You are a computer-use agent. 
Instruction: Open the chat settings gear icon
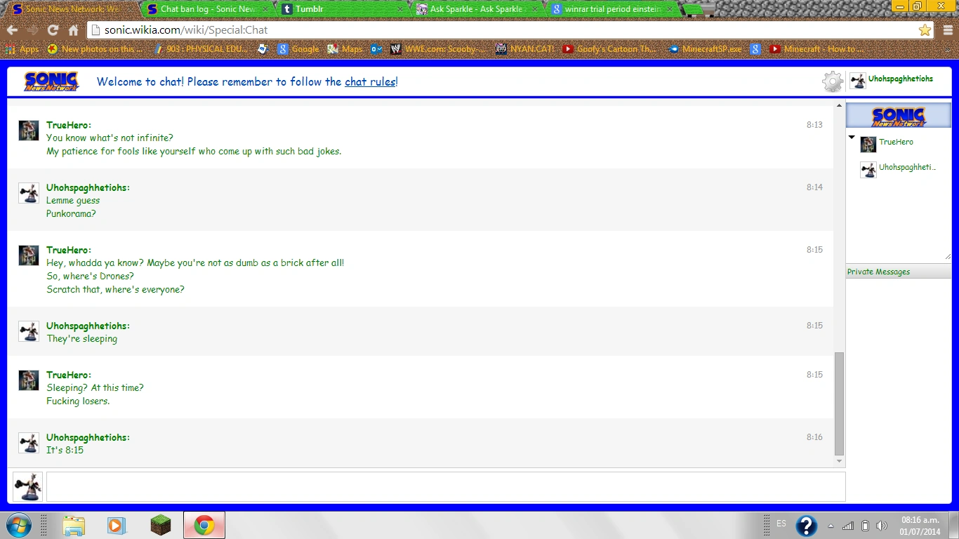click(x=832, y=81)
